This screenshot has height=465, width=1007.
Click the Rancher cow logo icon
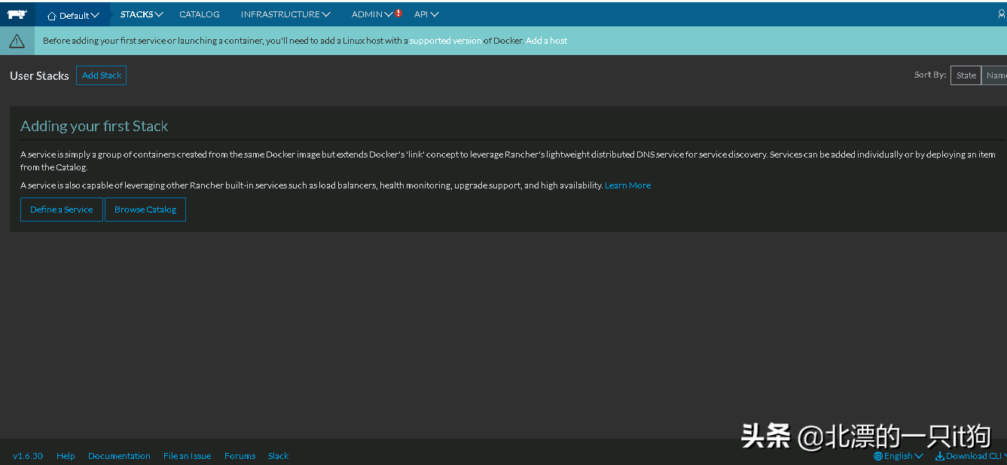click(x=17, y=14)
